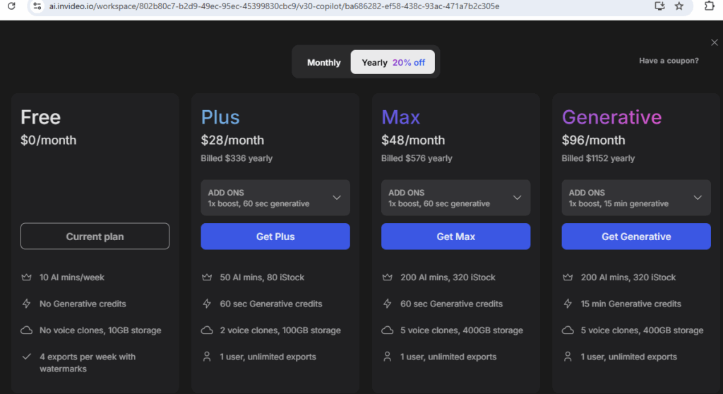723x394 pixels.
Task: Click the cloud icon by 5 voice clones in Max
Action: [388, 330]
